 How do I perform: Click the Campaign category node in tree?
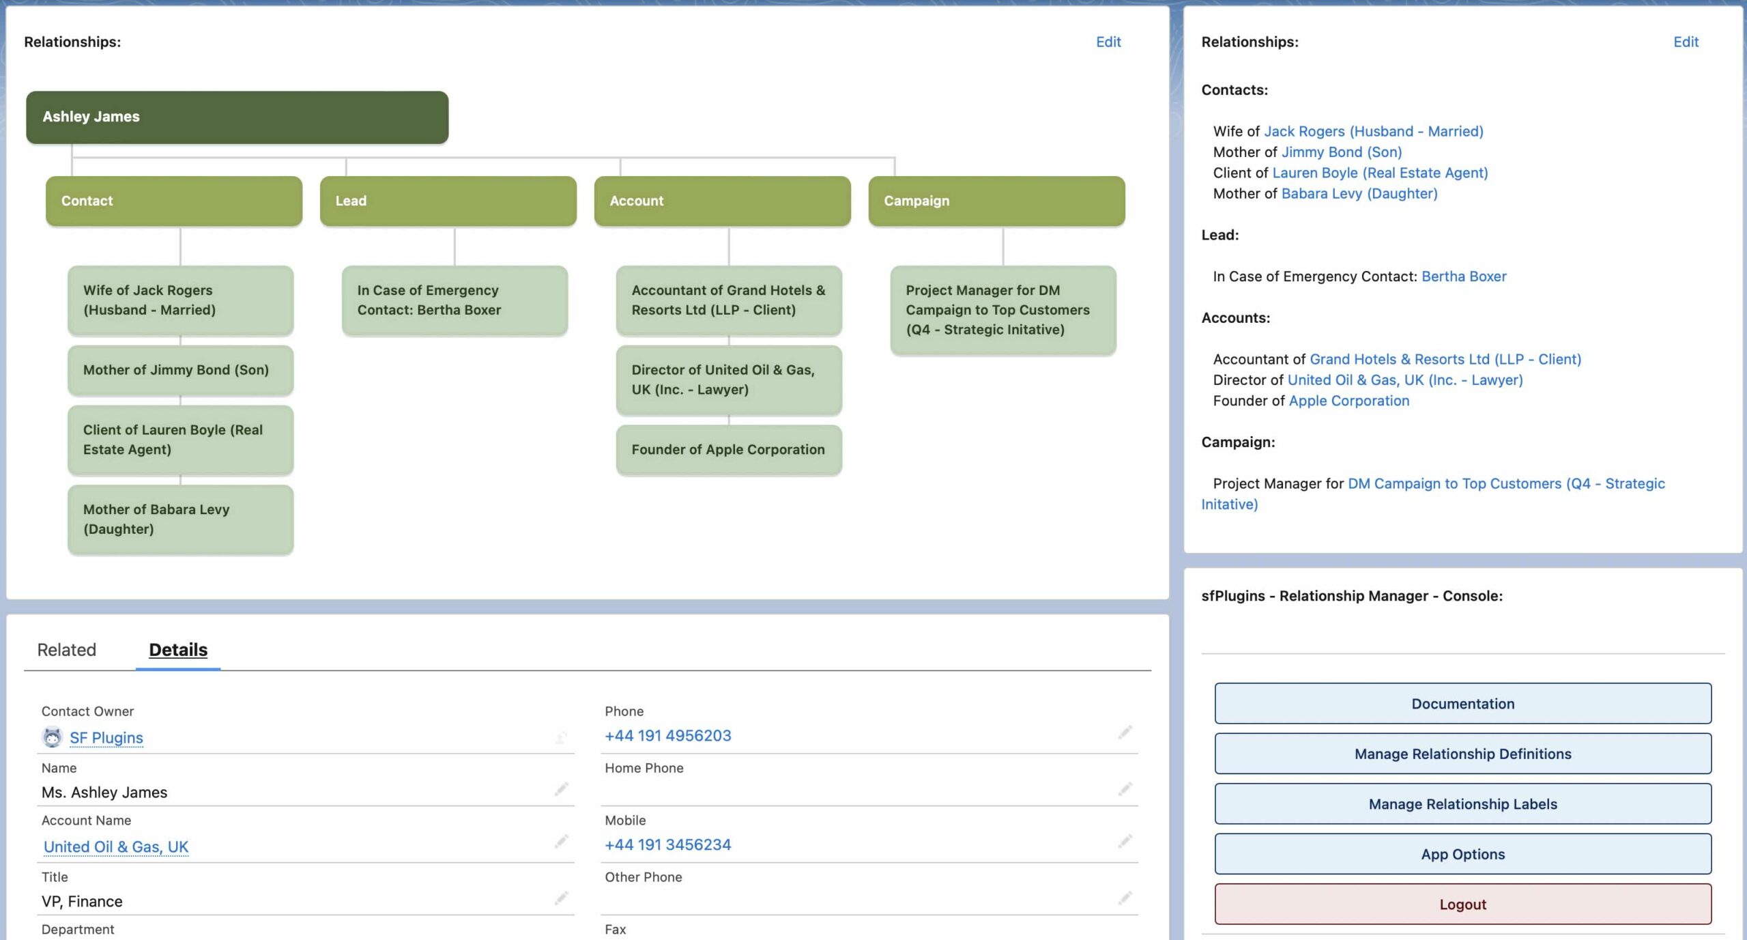tap(996, 201)
